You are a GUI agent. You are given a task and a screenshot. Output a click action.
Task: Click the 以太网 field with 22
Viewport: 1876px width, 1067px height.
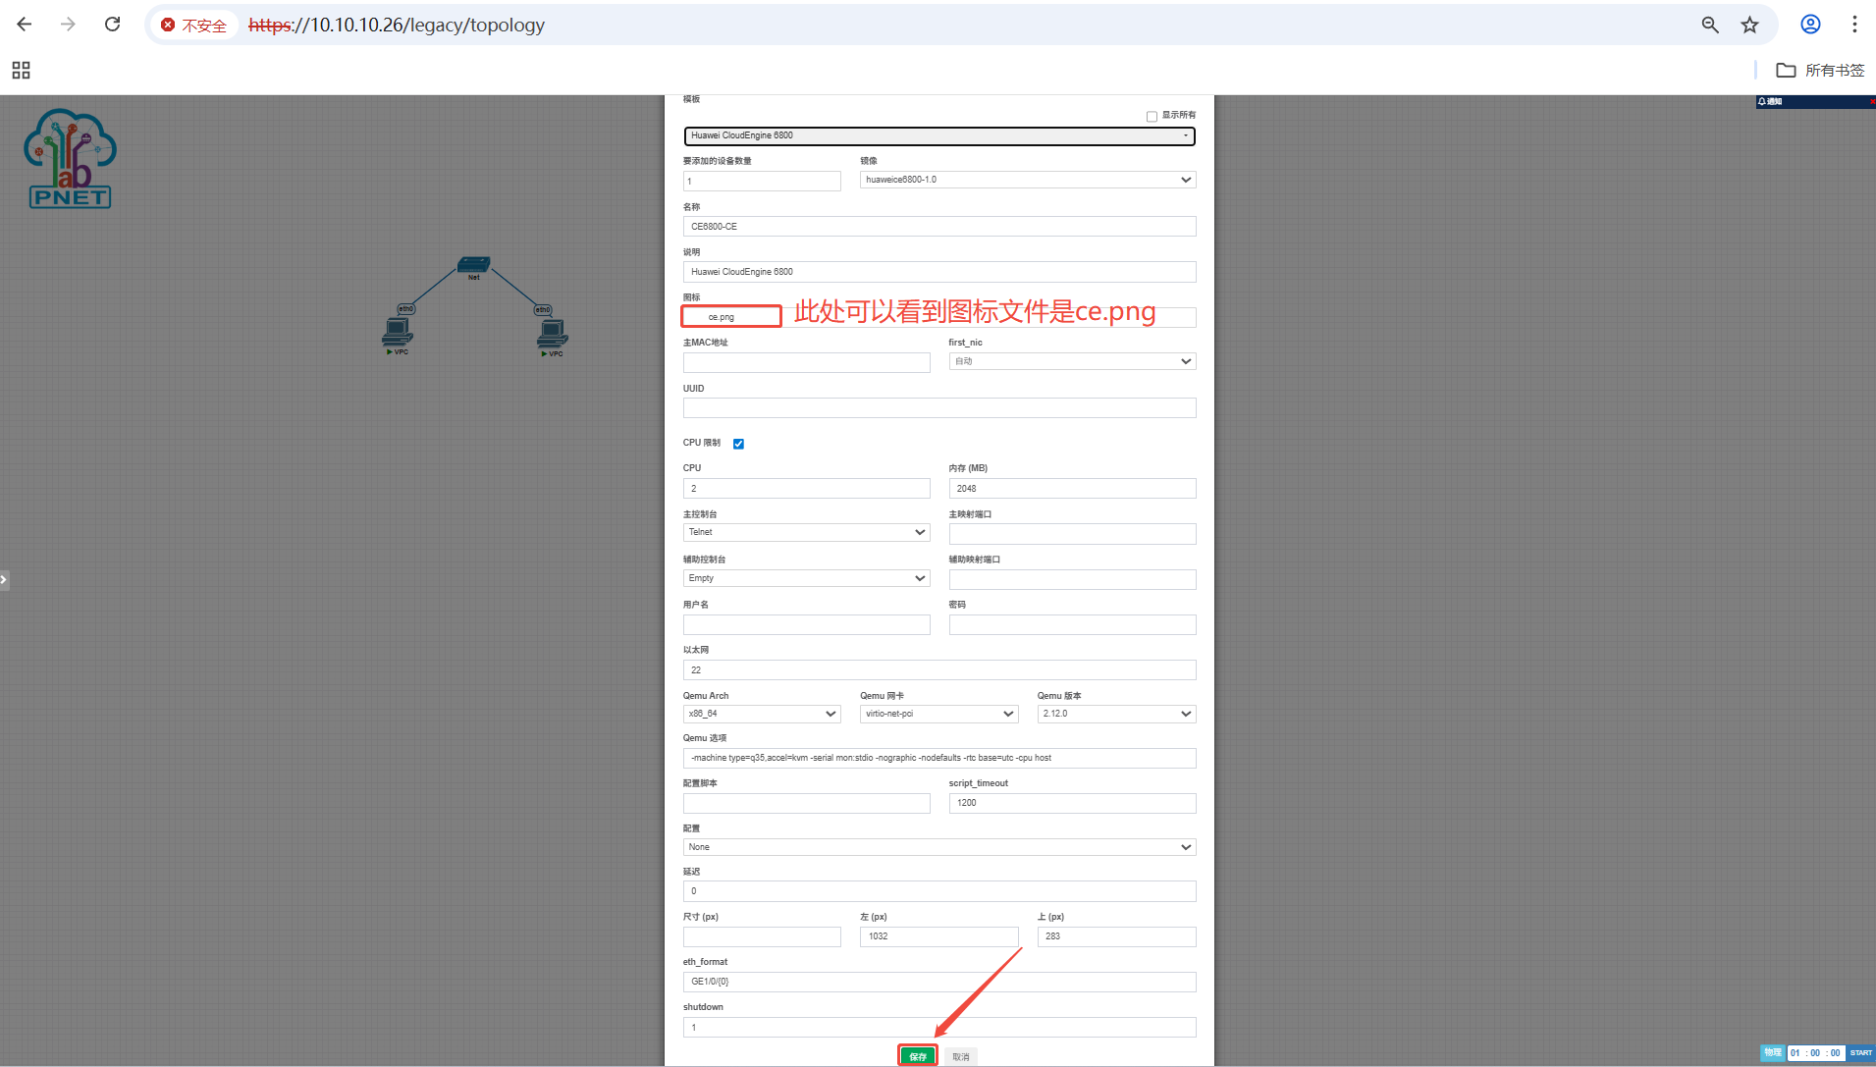(939, 670)
